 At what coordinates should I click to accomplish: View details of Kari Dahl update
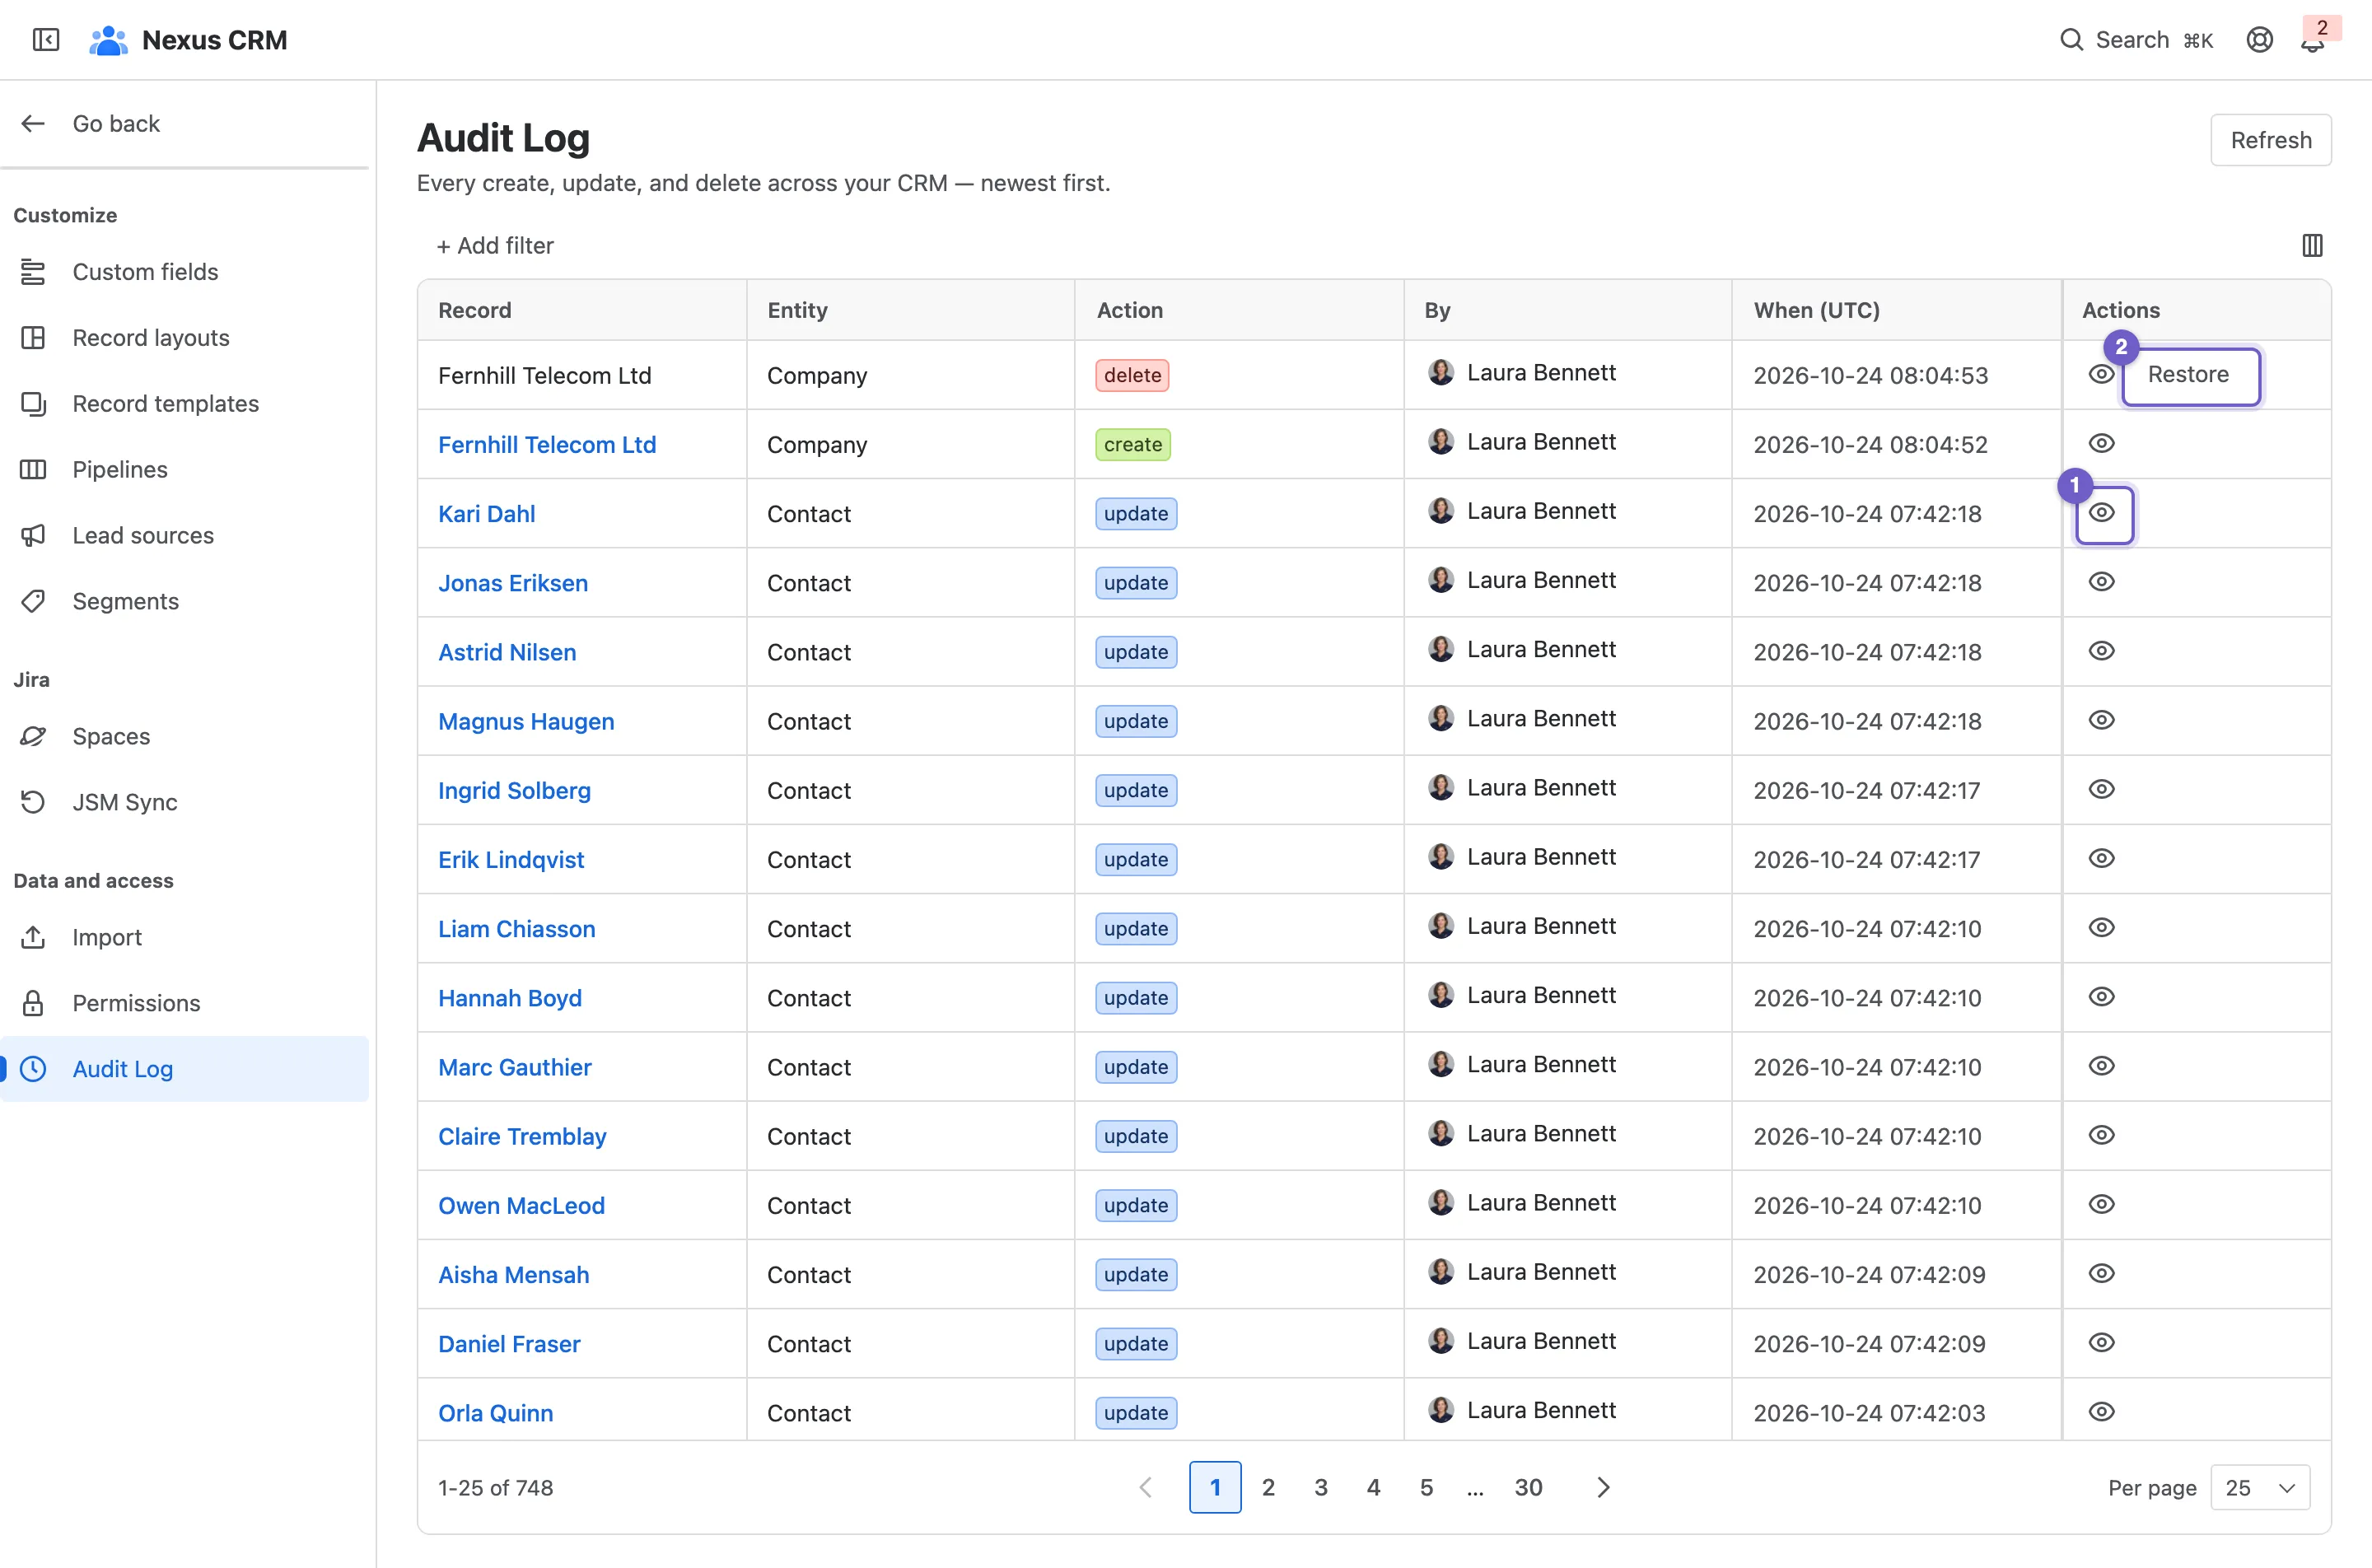click(2101, 513)
